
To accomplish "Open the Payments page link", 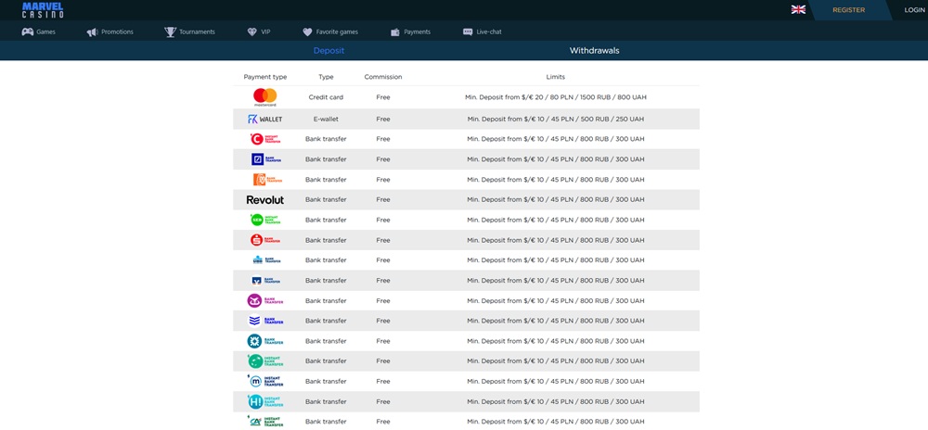I will tap(410, 32).
